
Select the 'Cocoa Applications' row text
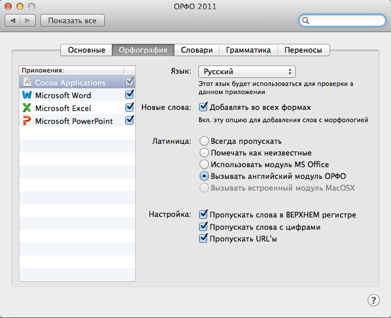pyautogui.click(x=70, y=82)
